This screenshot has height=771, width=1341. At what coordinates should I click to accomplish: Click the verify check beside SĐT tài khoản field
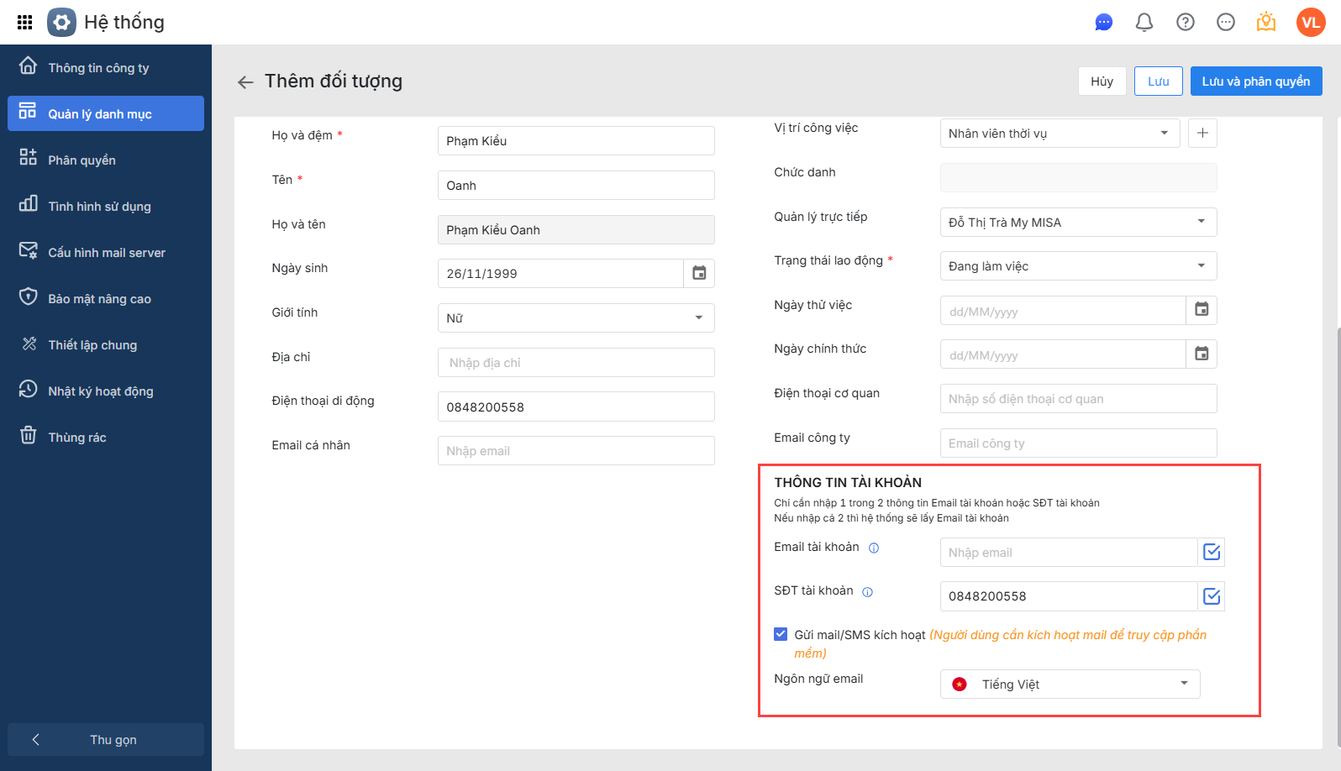pos(1212,596)
